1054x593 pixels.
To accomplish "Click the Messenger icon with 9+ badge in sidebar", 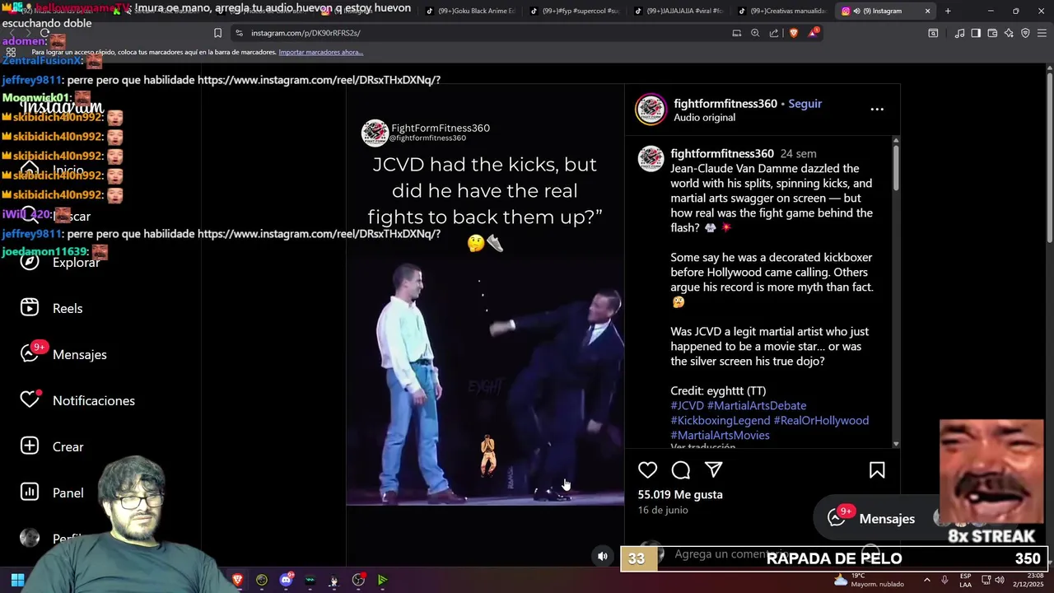I will (30, 354).
